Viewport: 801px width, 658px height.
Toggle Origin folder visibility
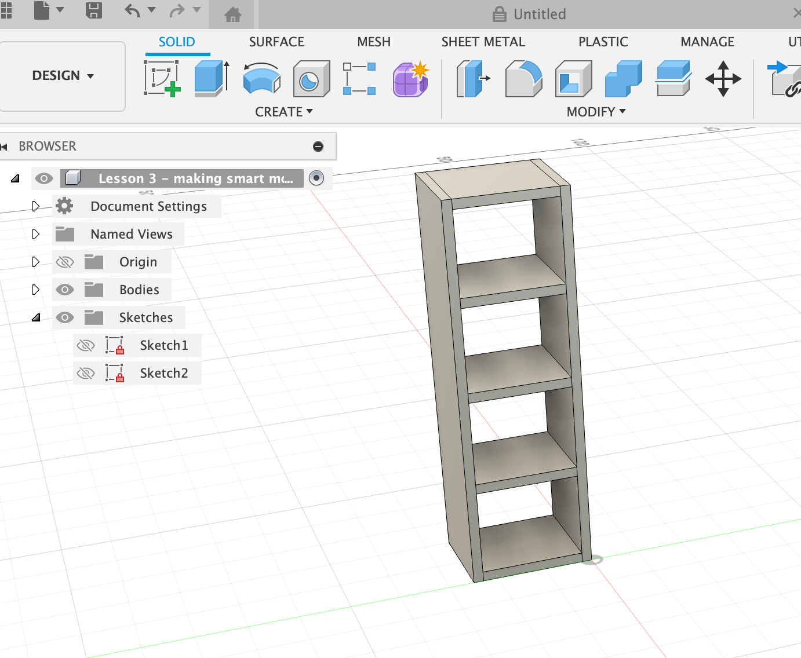pyautogui.click(x=65, y=262)
